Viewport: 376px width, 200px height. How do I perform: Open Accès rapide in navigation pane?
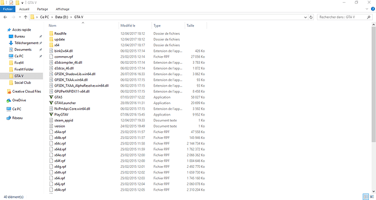22,30
